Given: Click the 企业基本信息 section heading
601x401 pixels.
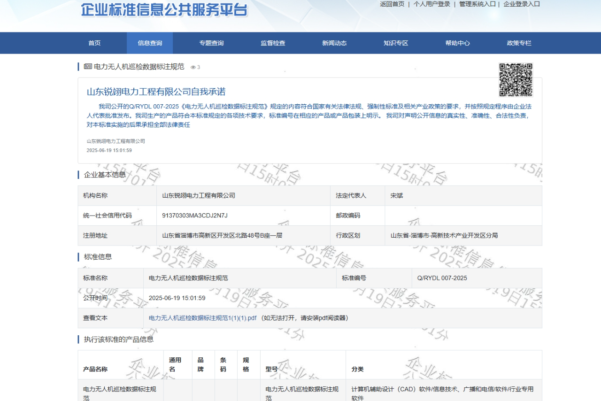Looking at the screenshot, I should 105,175.
